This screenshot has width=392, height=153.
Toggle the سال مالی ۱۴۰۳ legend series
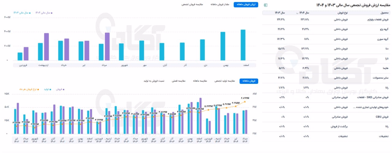22,13
